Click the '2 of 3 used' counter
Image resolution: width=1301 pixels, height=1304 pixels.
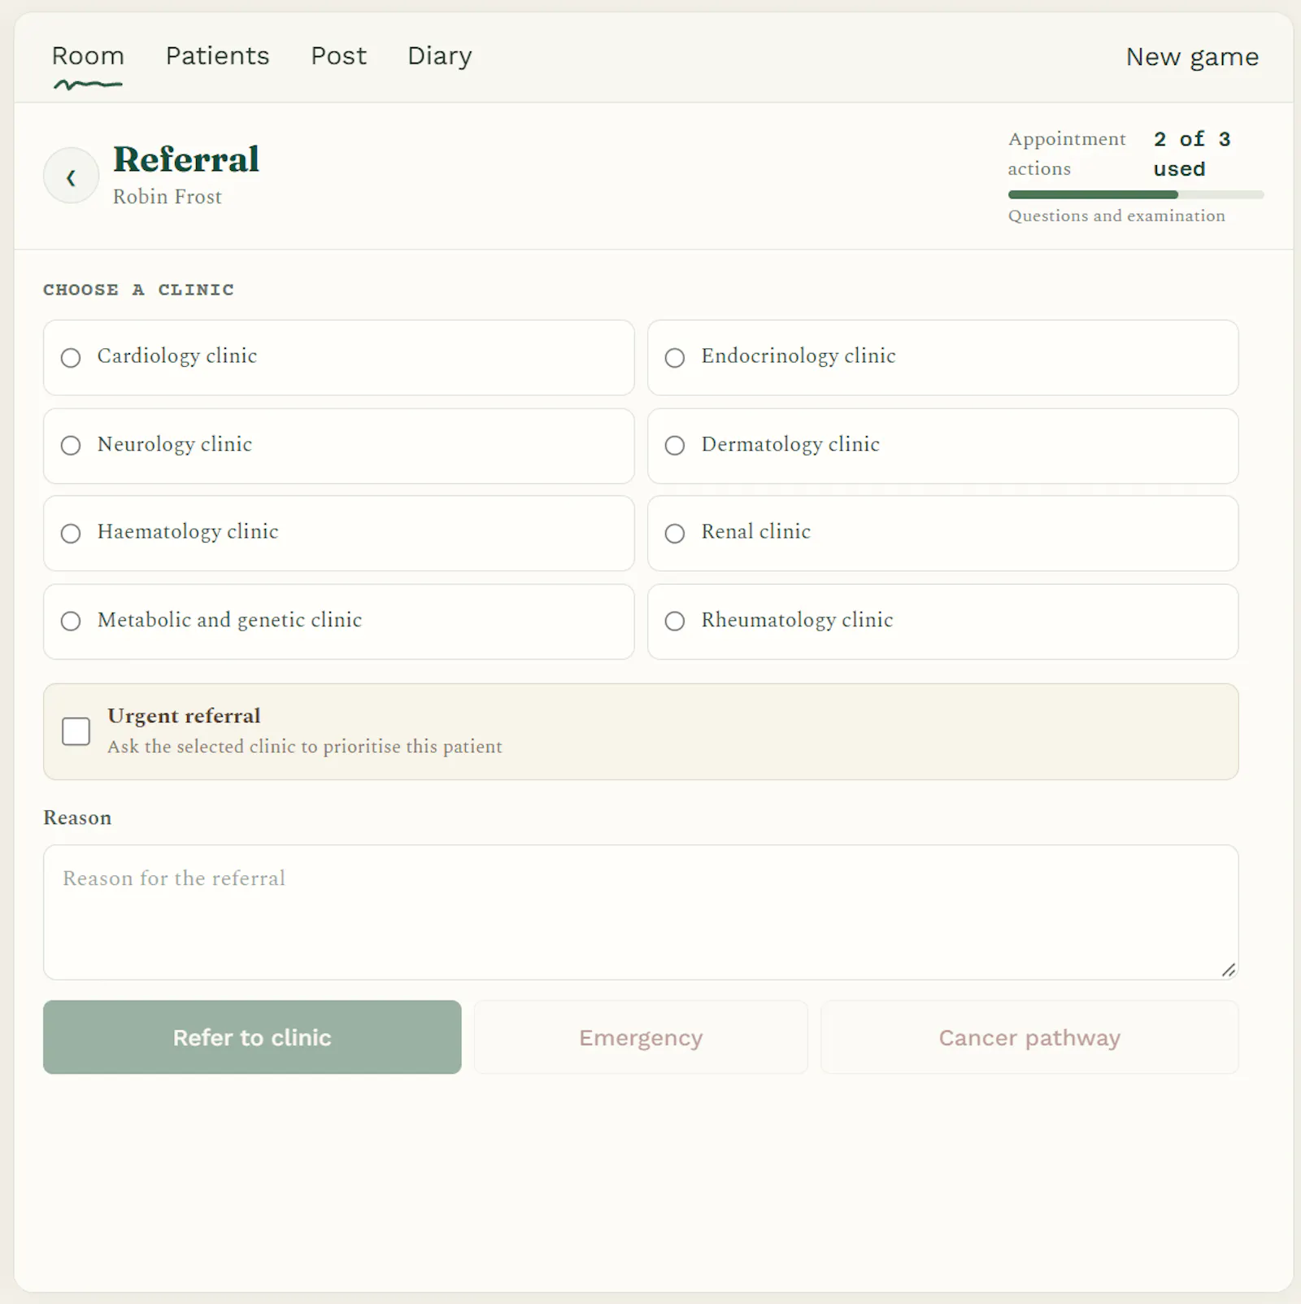tap(1192, 154)
